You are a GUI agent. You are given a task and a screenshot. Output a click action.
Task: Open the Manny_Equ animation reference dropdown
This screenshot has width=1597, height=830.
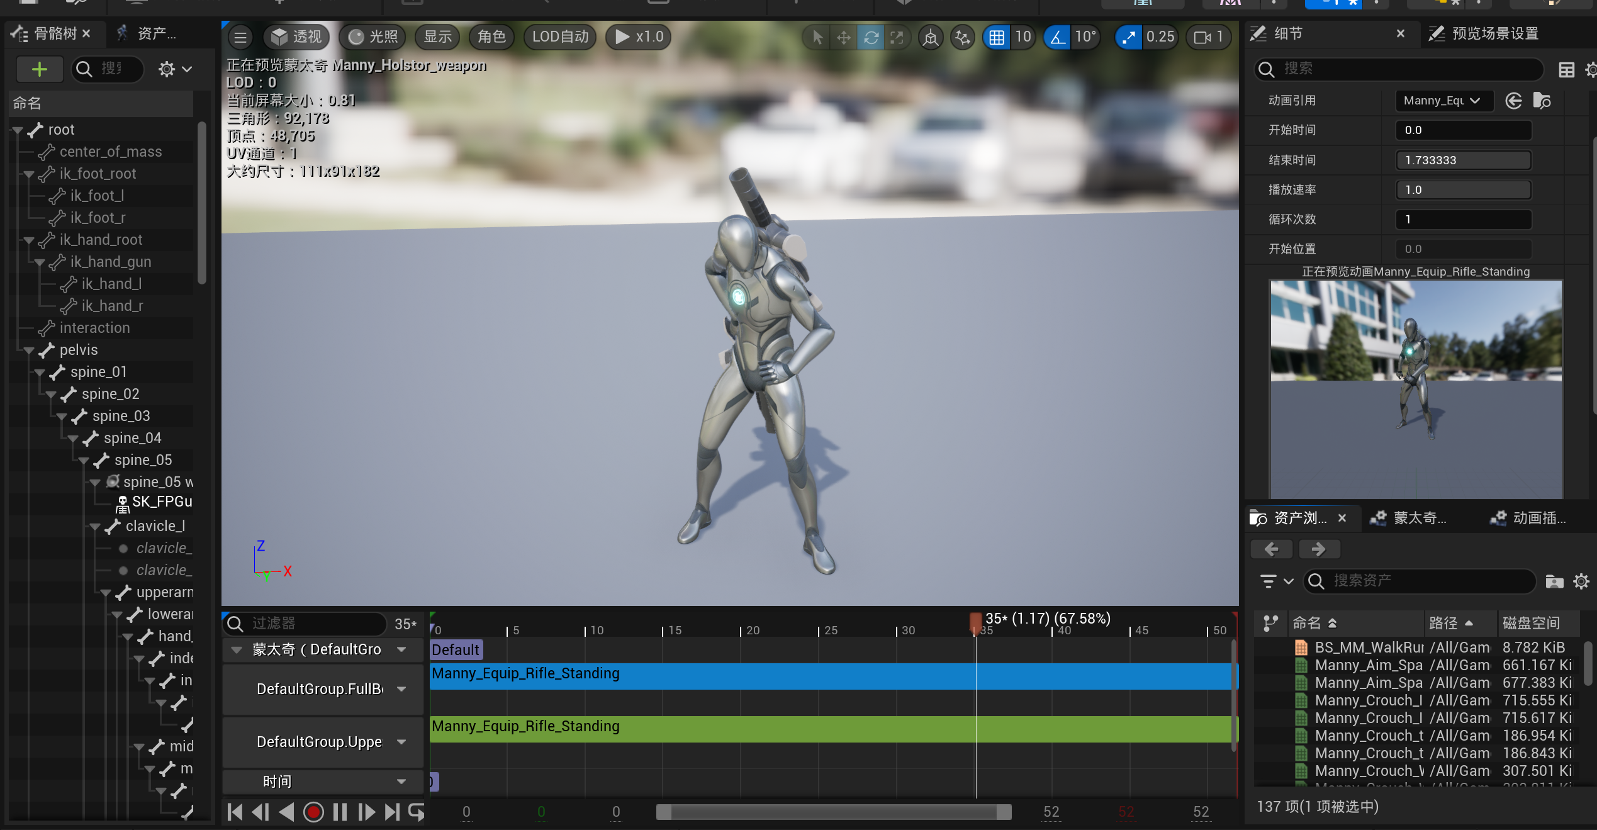pyautogui.click(x=1443, y=101)
